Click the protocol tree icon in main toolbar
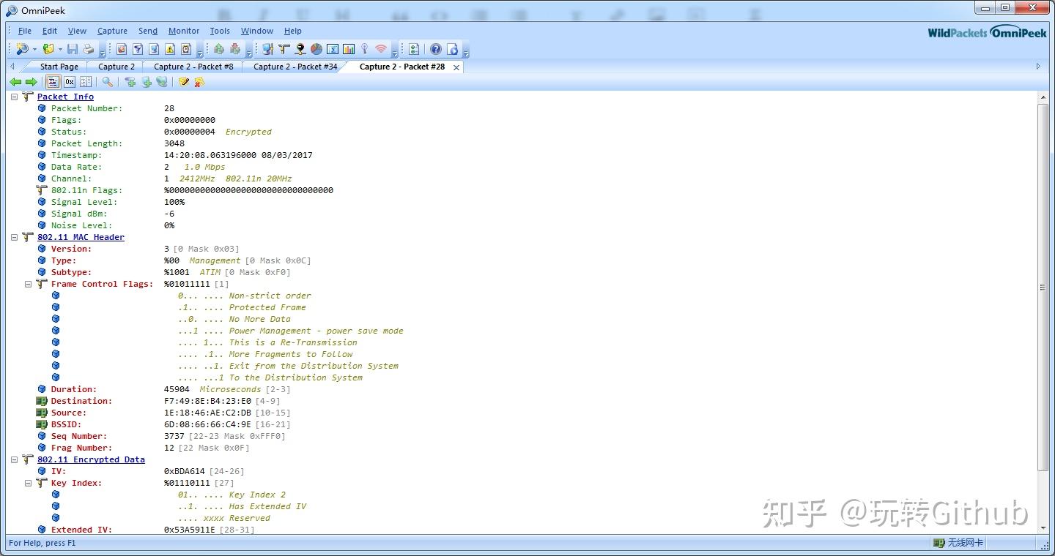The width and height of the screenshot is (1055, 556). coord(284,49)
